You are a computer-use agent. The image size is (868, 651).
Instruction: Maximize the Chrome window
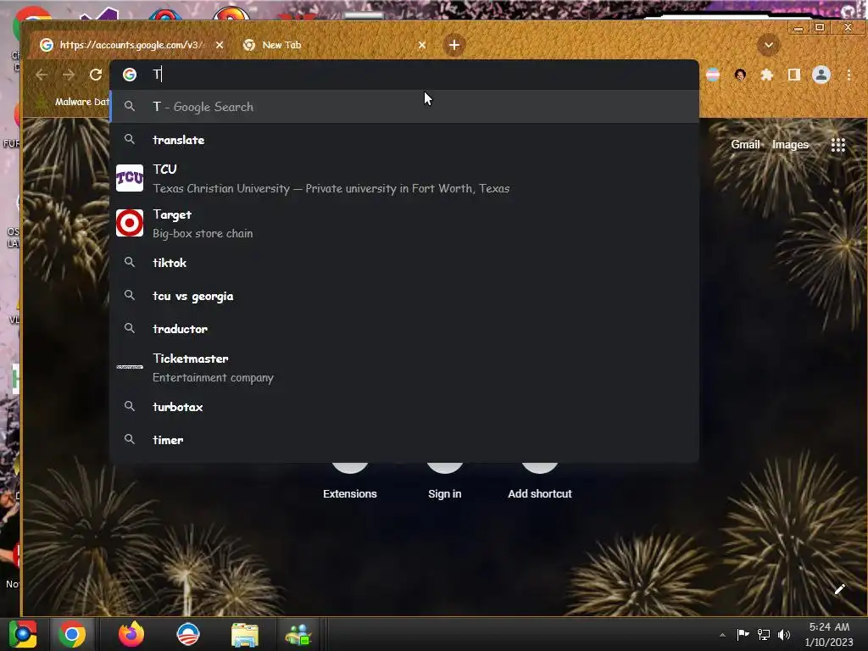point(820,27)
